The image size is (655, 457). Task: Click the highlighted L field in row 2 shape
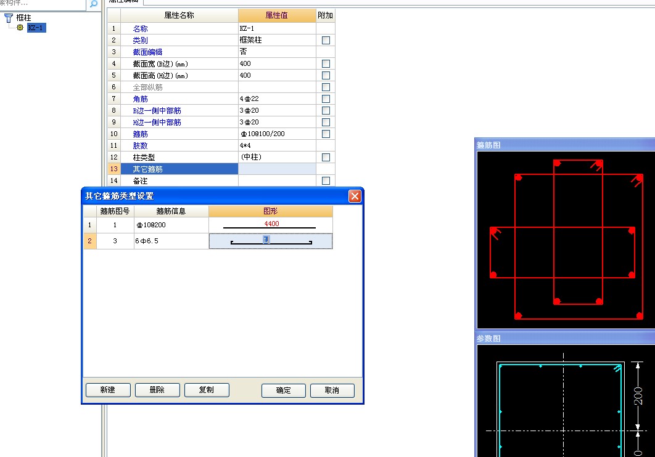(x=266, y=240)
